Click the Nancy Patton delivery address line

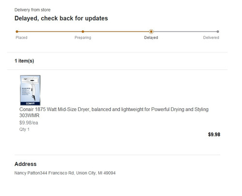click(x=65, y=173)
